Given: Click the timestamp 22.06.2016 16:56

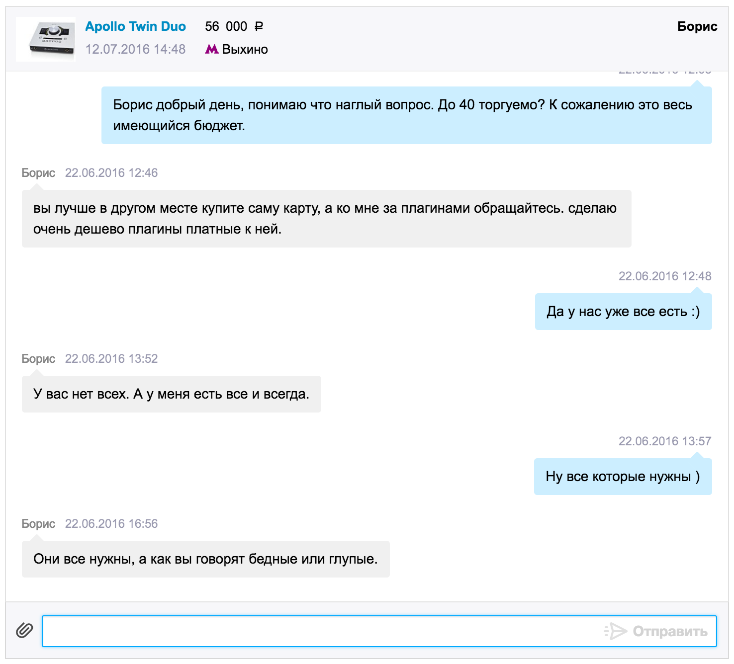Looking at the screenshot, I should (111, 524).
